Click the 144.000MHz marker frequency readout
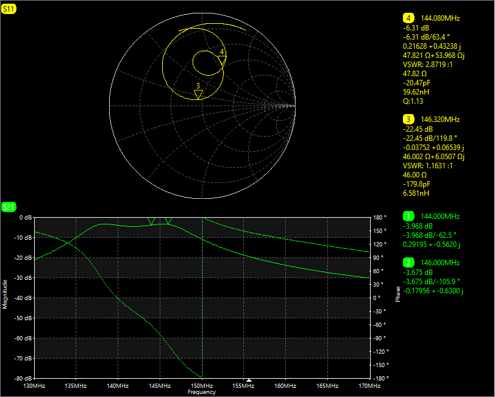Screen dimensions: 495x397 click(x=440, y=216)
